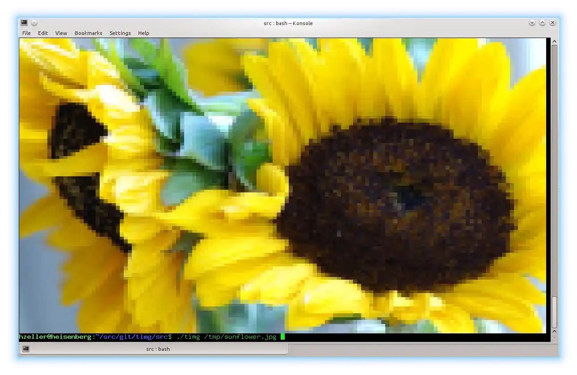Click the round on-all-desktops pin button

(x=34, y=23)
